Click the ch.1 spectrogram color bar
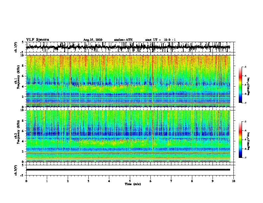The height and width of the screenshot is (203, 263). point(240,85)
